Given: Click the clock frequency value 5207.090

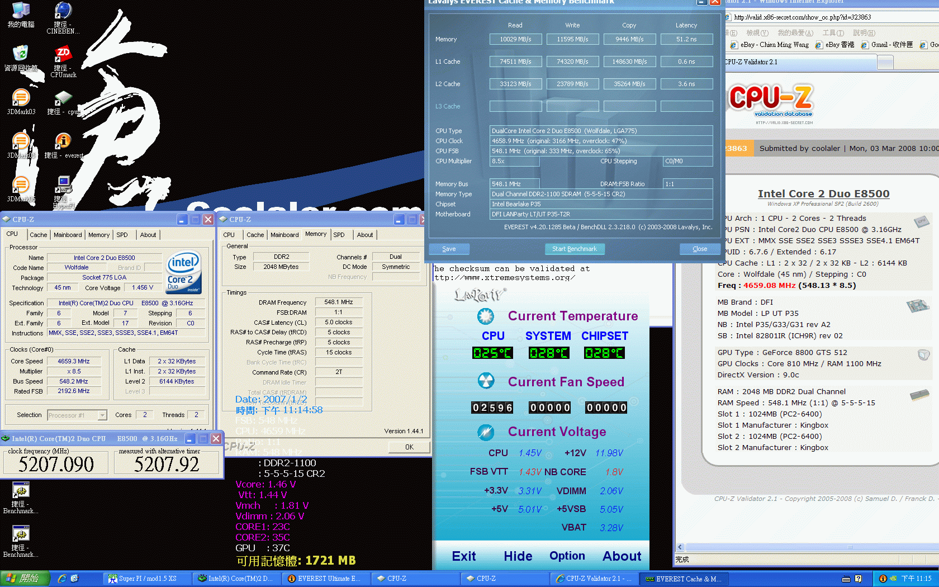Looking at the screenshot, I should (x=56, y=464).
